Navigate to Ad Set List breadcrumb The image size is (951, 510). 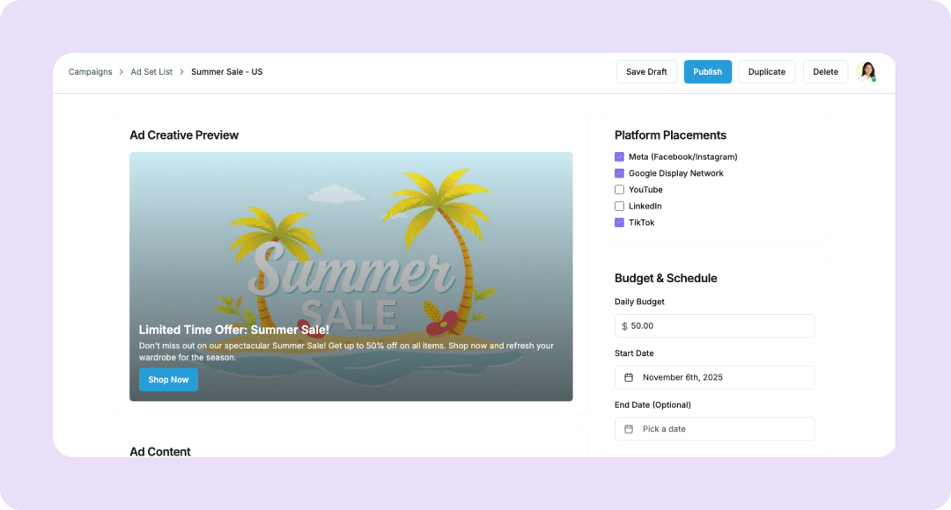151,72
